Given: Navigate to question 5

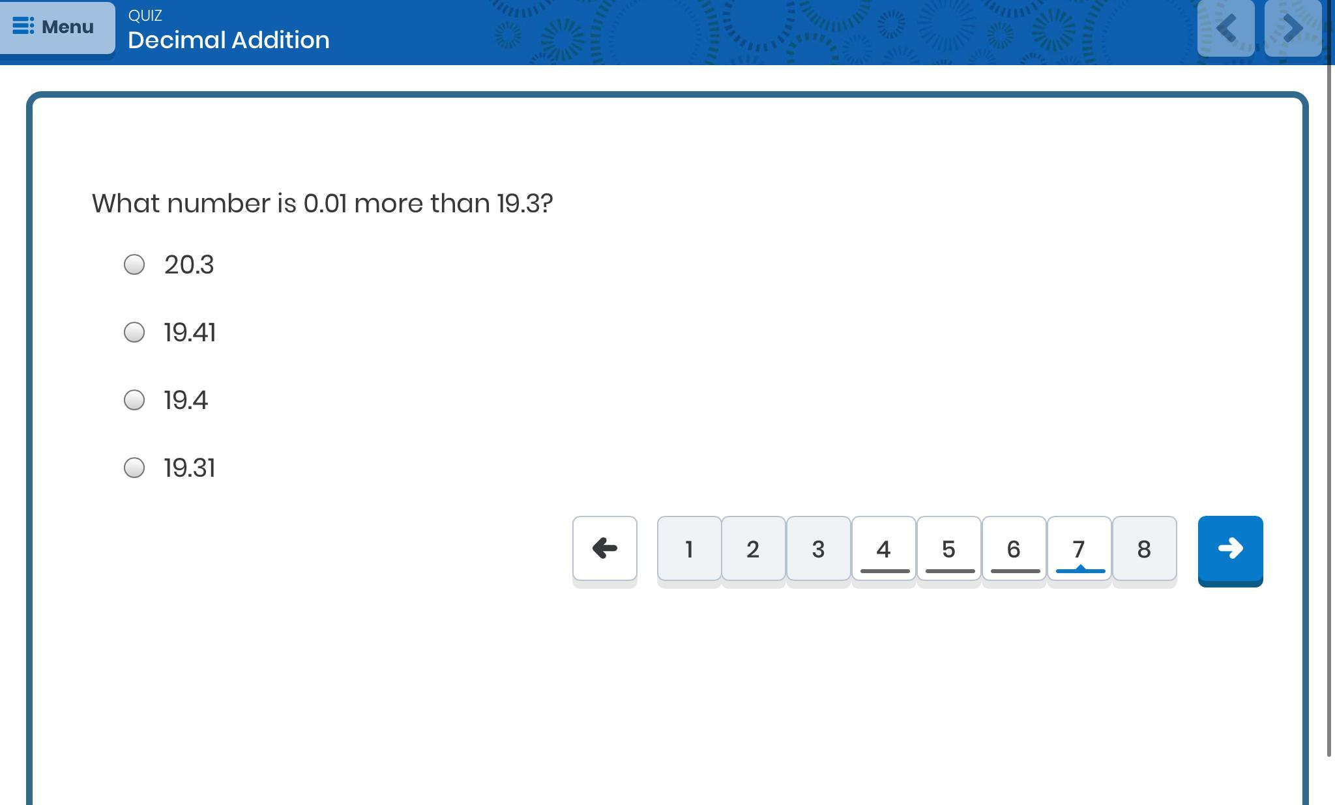Looking at the screenshot, I should 948,548.
